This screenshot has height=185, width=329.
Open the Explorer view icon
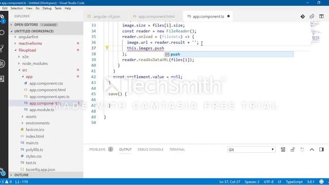click(2, 18)
